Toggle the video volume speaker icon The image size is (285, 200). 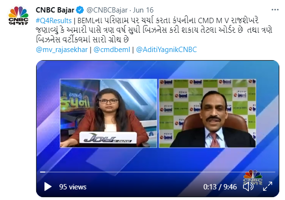point(248,187)
